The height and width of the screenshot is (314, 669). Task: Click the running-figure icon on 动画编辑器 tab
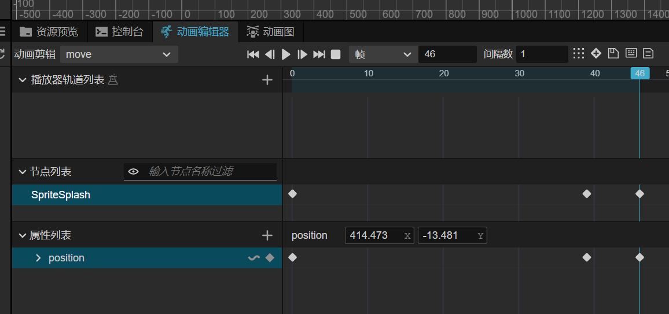[167, 32]
